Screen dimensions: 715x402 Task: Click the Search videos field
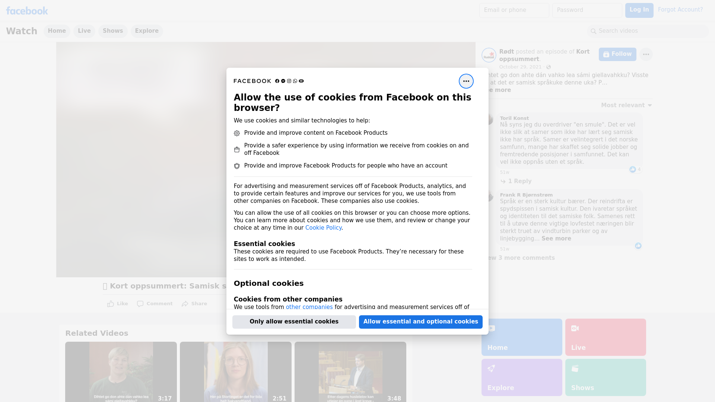648,31
